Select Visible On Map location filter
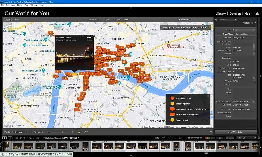 tap(94, 19)
